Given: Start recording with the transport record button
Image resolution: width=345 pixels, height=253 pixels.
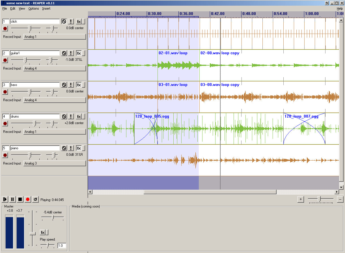Looking at the screenshot, I should point(28,199).
